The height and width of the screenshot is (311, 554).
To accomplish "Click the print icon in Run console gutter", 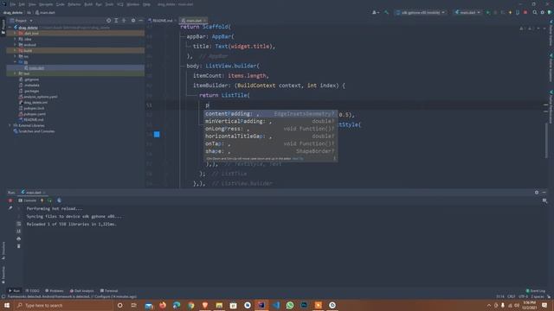I will [x=19, y=238].
